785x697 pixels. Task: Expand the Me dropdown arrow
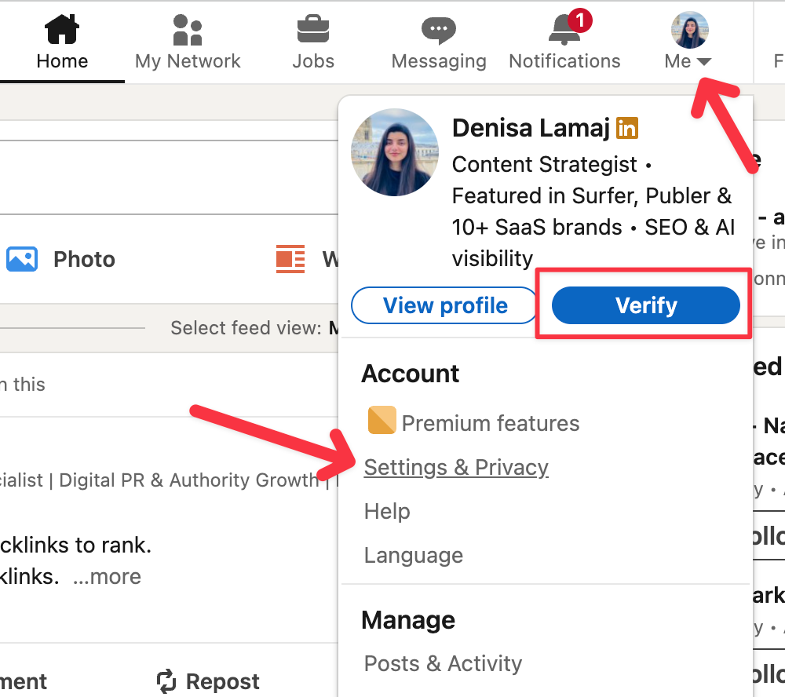coord(706,60)
